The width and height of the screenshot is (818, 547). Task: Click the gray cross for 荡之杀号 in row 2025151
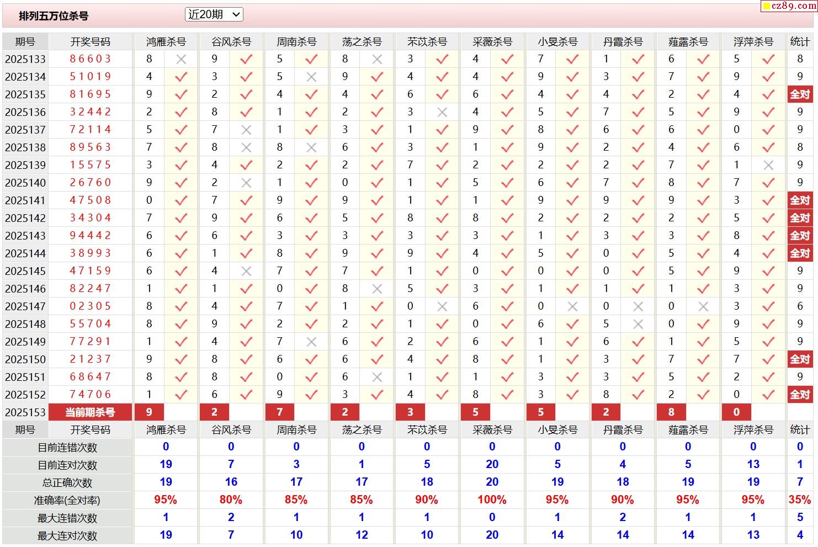(377, 377)
